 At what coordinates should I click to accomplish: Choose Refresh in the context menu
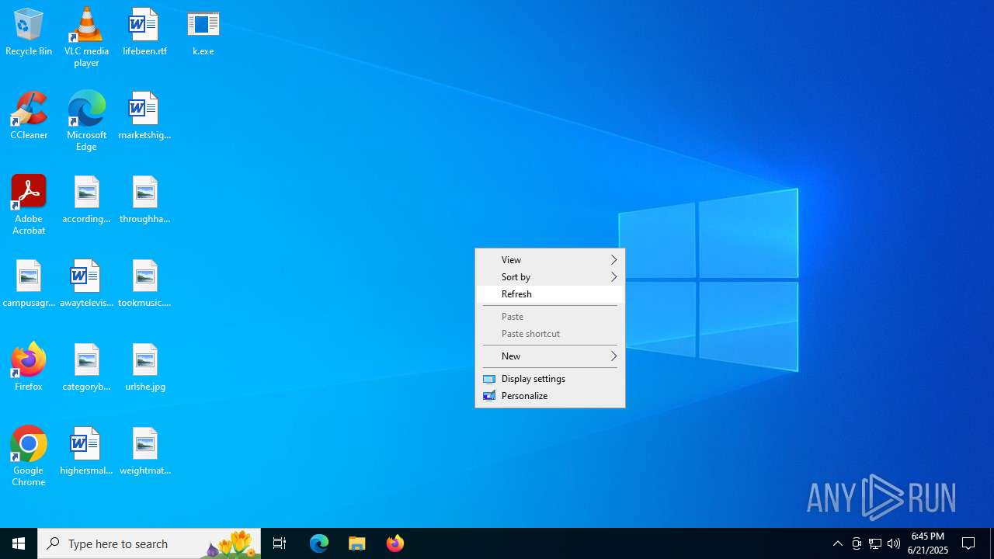(550, 294)
